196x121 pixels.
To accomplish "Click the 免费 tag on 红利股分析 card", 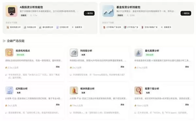I will 19,93.
